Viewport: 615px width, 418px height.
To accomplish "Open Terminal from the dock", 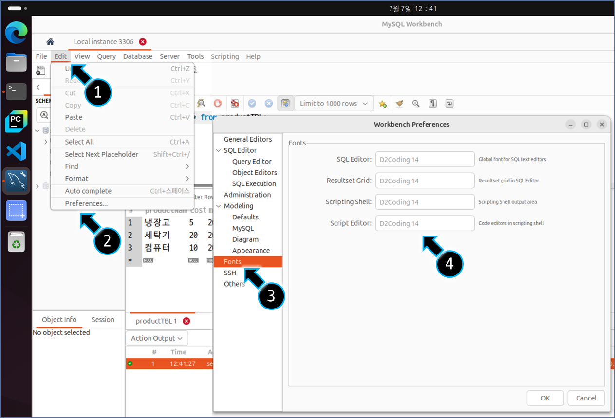I will (x=16, y=91).
